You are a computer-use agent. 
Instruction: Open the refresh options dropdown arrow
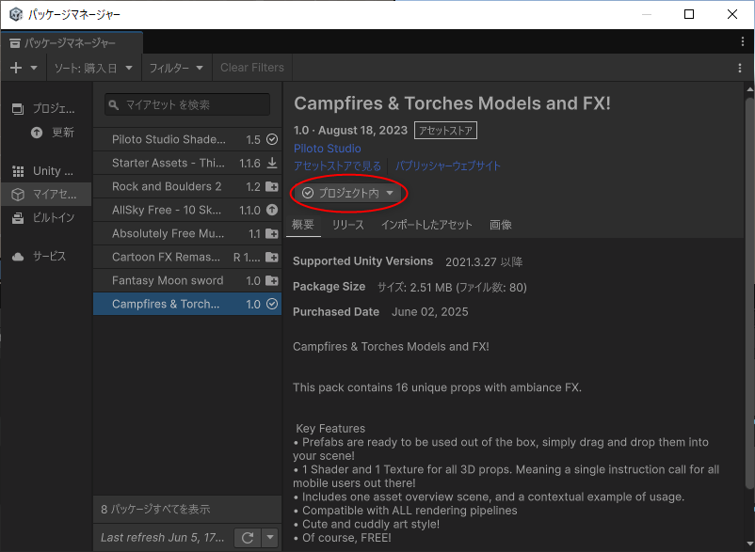(270, 538)
